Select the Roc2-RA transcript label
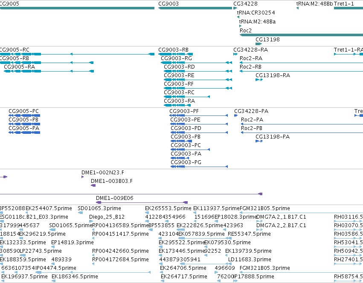The height and width of the screenshot is (283, 363). 251,58
